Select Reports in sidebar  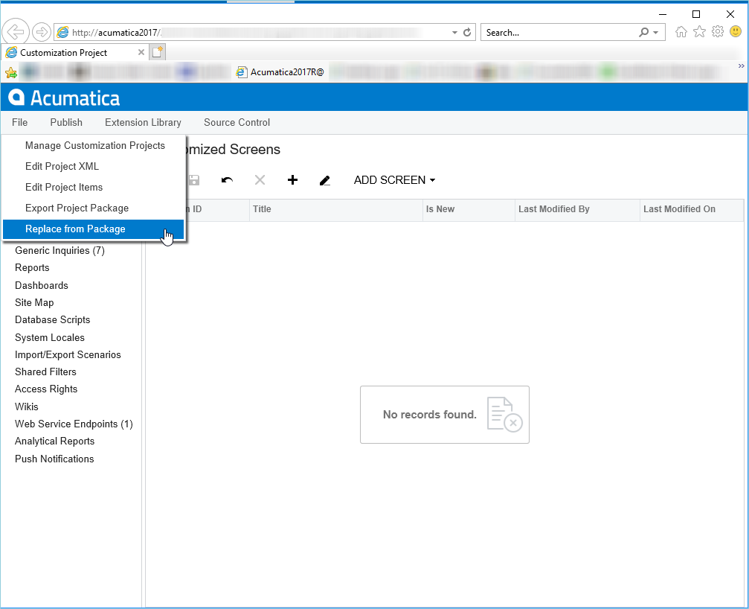pyautogui.click(x=32, y=268)
